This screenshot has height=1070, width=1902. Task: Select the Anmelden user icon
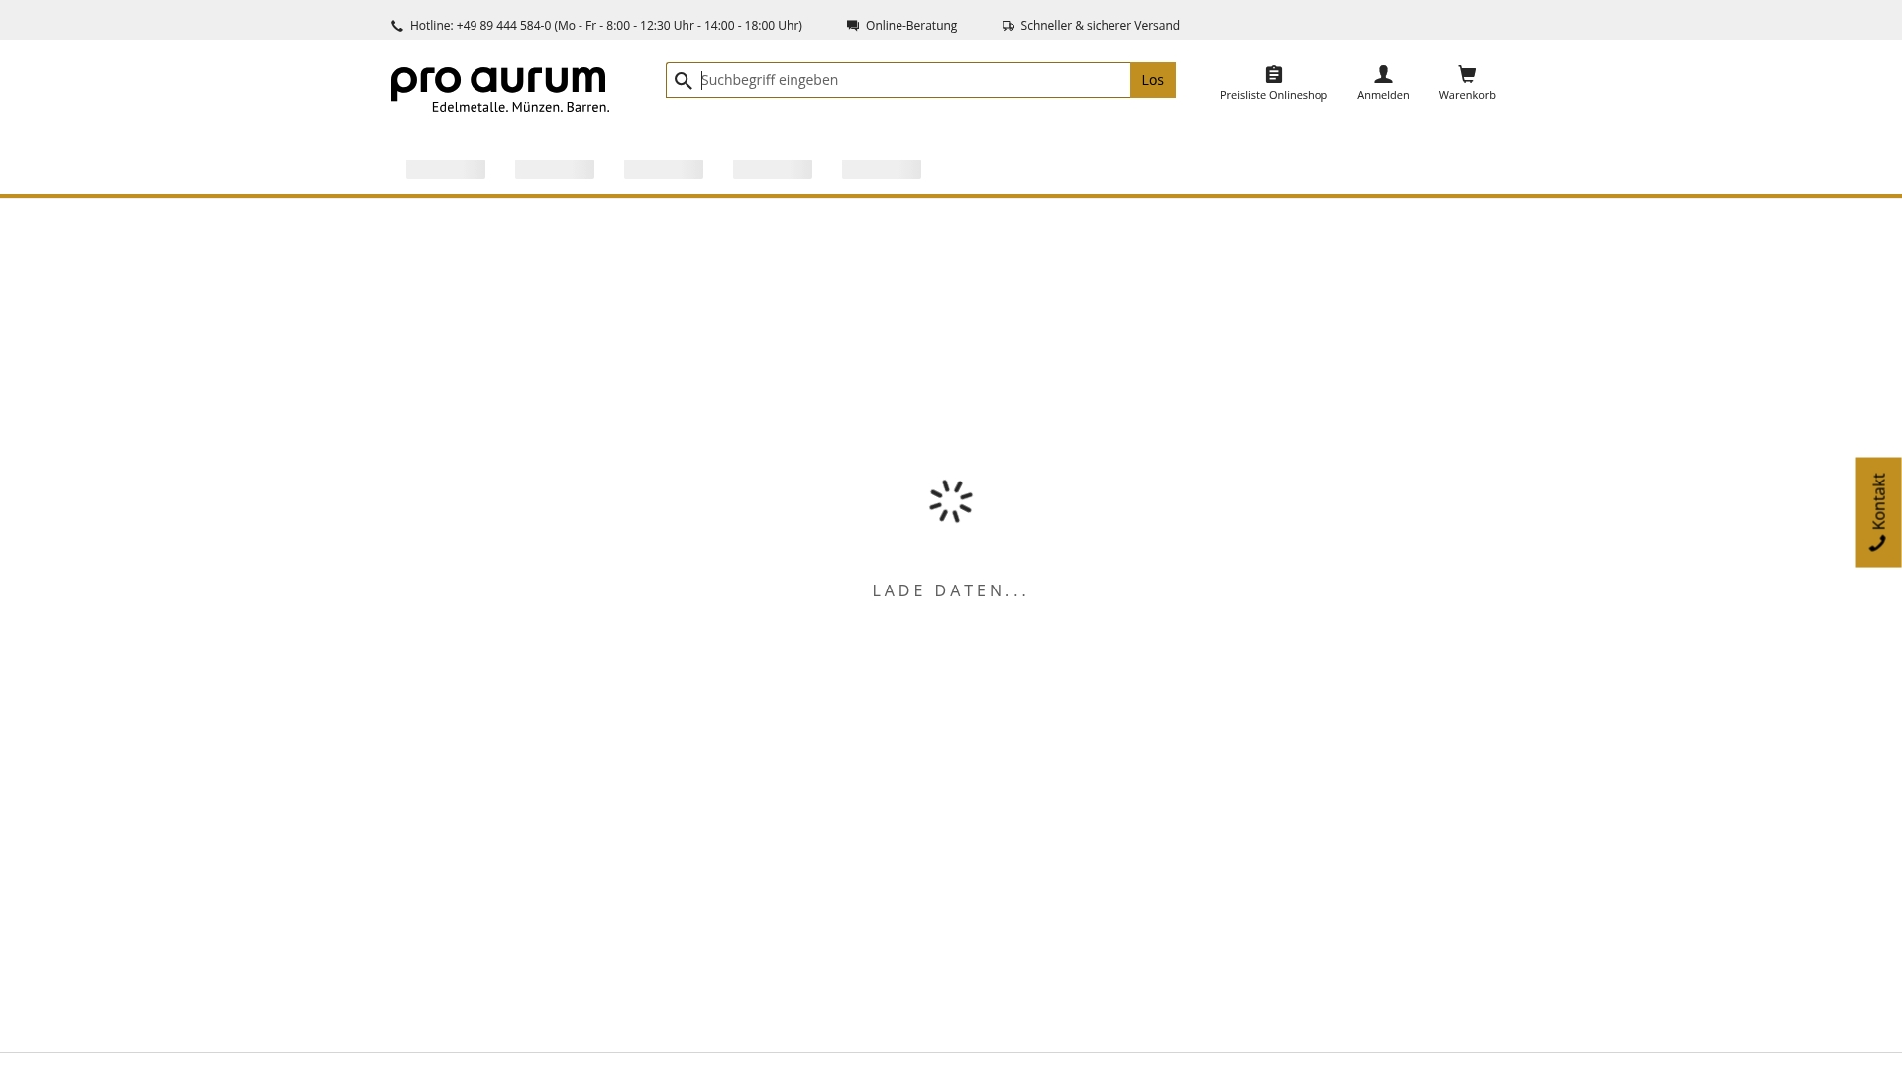tap(1383, 73)
